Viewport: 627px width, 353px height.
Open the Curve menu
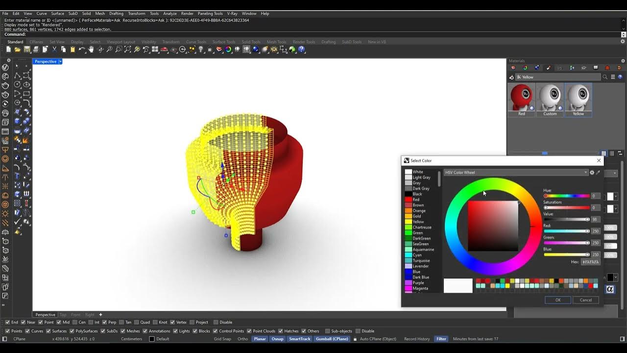coord(42,13)
